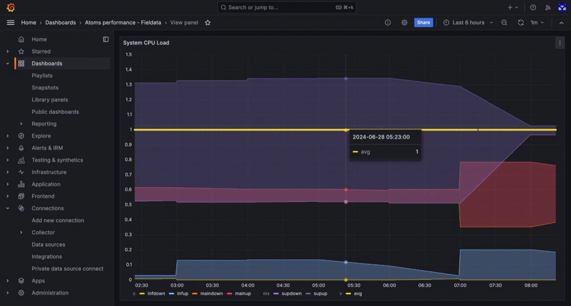Open the 1m refresh interval dropdown
This screenshot has height=306, width=571.
click(x=537, y=23)
